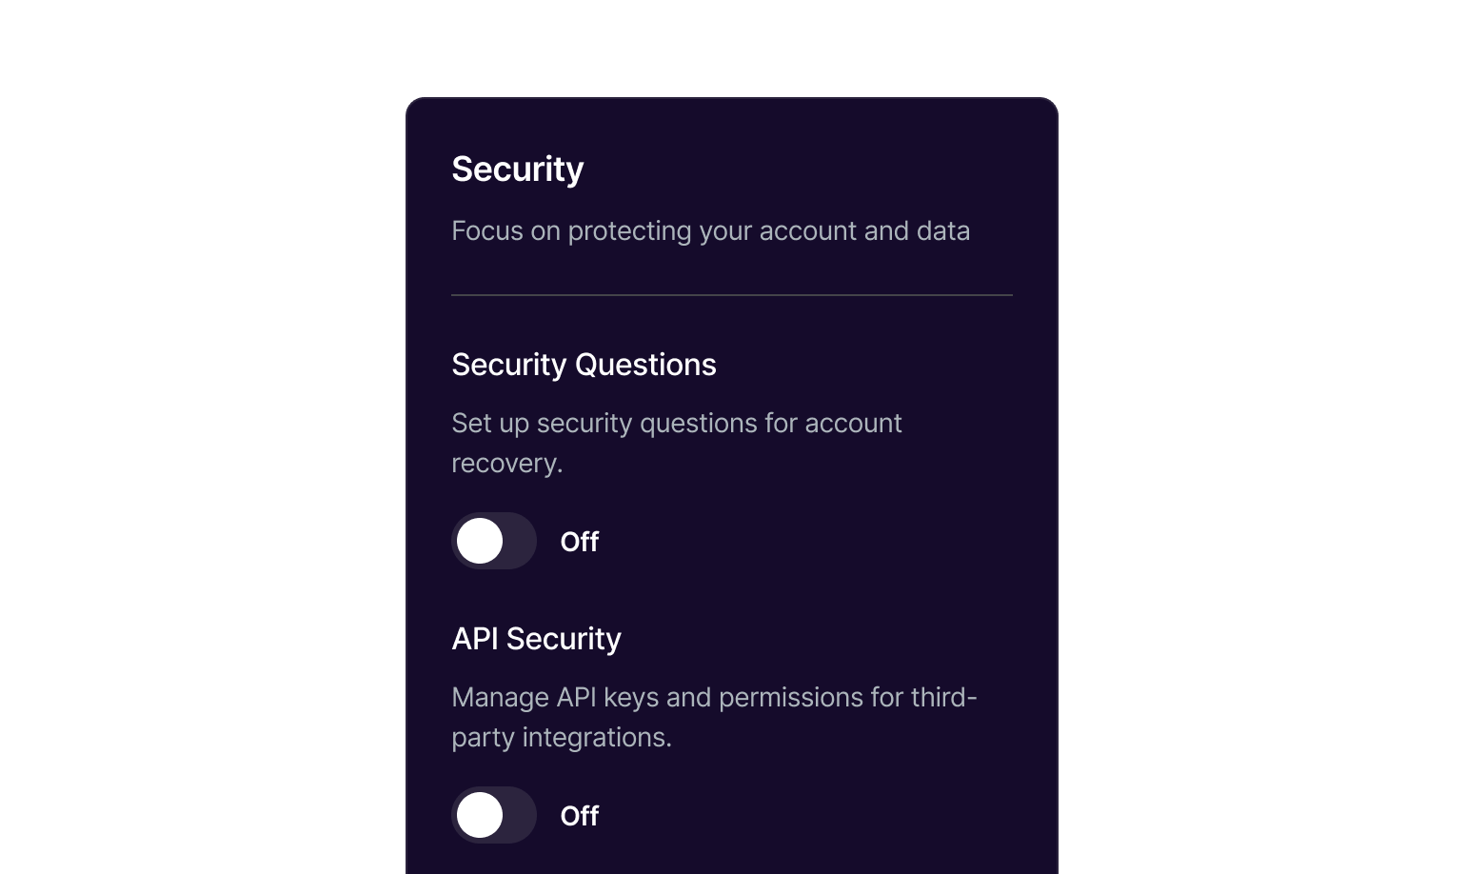Click the "party integrations." text line

562,738
